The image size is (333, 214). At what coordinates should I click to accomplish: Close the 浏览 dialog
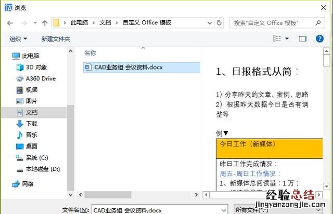324,8
